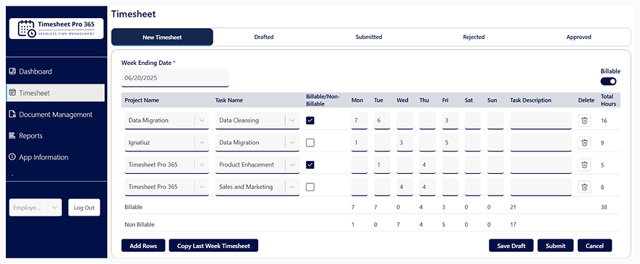The width and height of the screenshot is (640, 264).
Task: Delete the Data Cleansing row with trash icon
Action: tap(584, 120)
